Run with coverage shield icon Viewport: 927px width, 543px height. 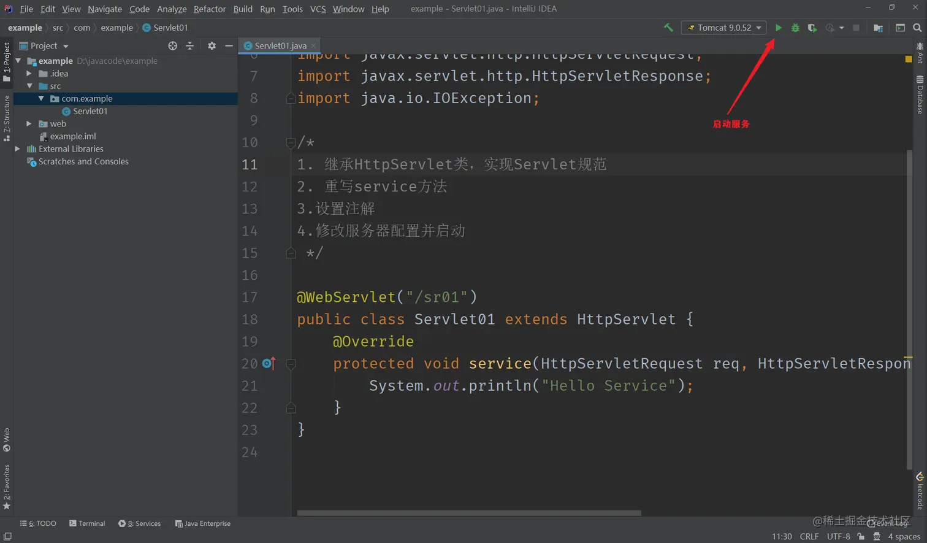click(812, 28)
